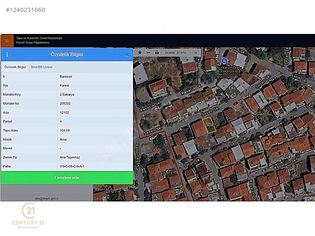This screenshot has height=236, width=315.
Task: Switch to the Bina/BB Listesi tab
Action: tap(42, 67)
